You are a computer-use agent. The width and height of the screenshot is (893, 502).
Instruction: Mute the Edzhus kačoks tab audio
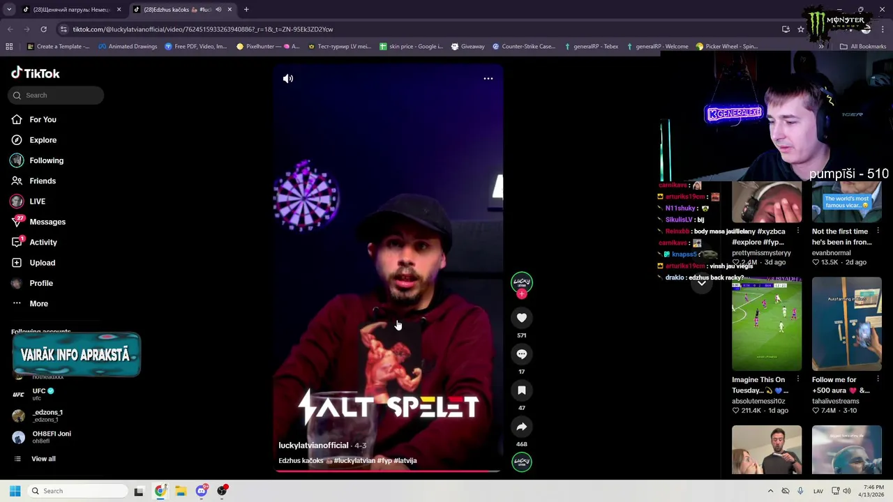[x=218, y=10]
